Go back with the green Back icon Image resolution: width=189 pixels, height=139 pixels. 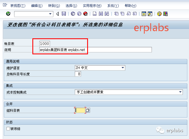[73, 14]
